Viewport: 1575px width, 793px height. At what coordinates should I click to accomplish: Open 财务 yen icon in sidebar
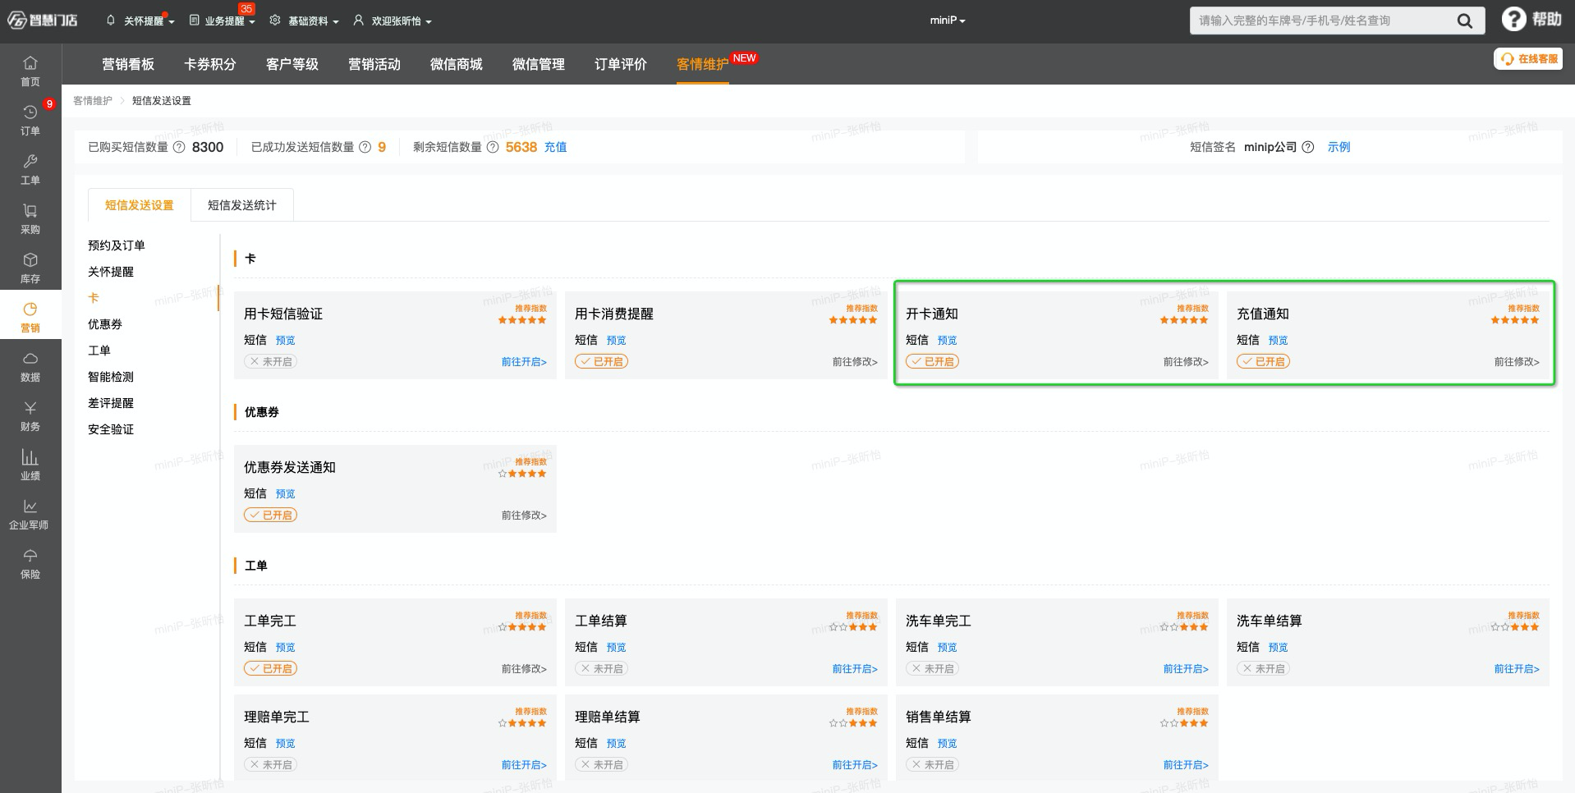point(30,408)
